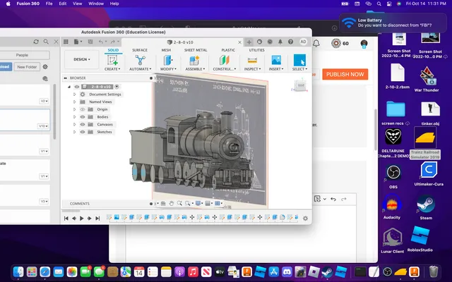The image size is (452, 282).
Task: Open the Insert image icon
Action: pyautogui.click(x=276, y=61)
